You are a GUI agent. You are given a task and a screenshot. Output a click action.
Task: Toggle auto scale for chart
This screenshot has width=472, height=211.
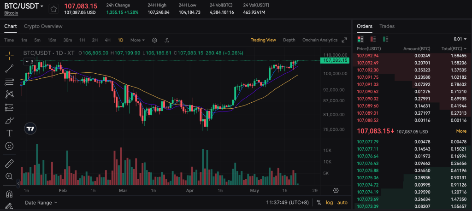pos(342,202)
